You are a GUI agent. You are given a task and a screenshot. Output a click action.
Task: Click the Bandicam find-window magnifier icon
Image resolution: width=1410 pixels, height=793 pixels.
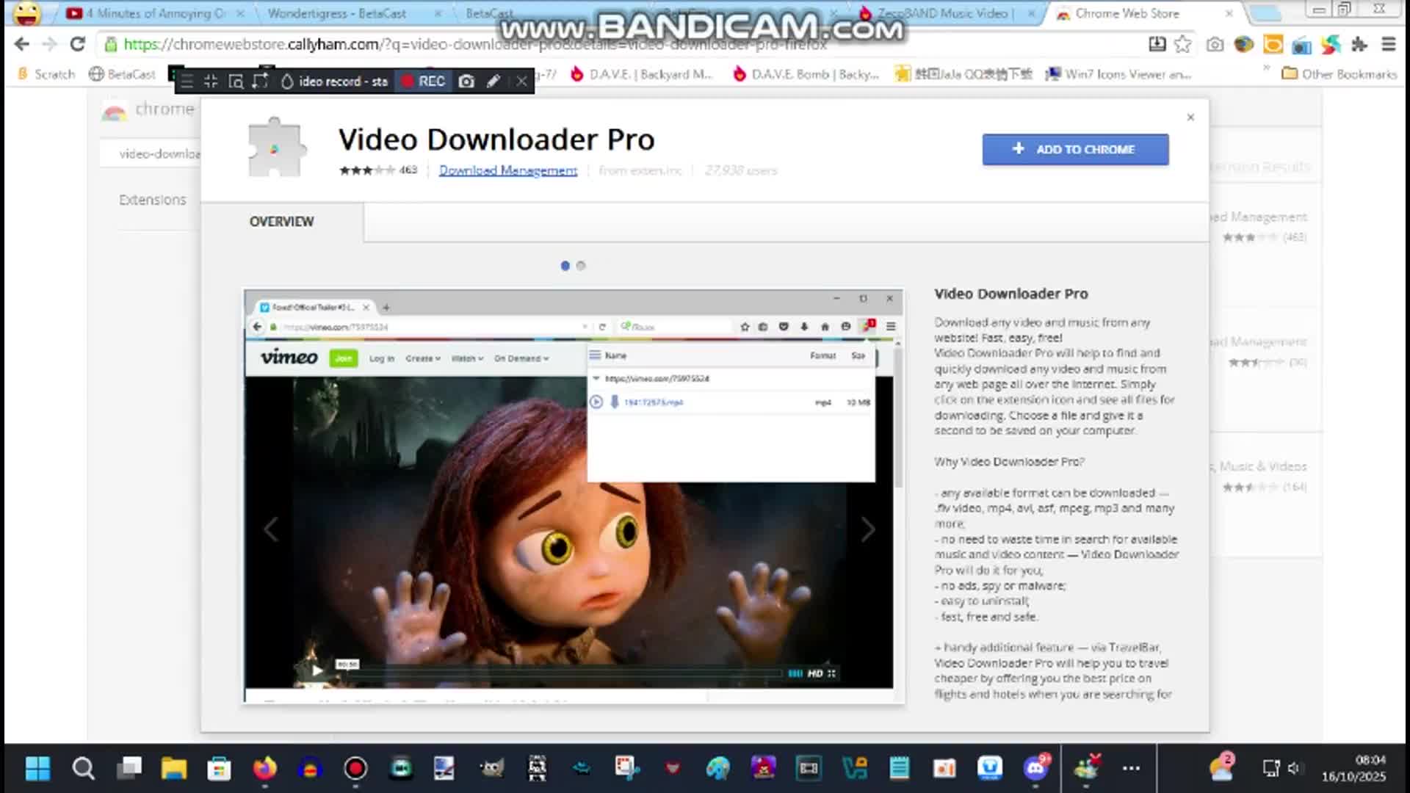[236, 82]
